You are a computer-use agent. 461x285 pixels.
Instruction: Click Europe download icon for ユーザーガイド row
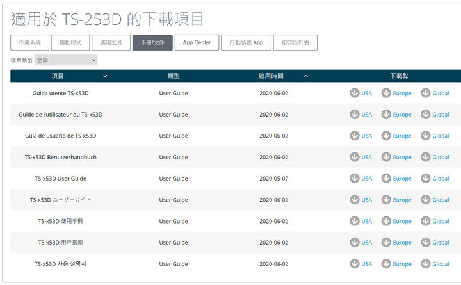(x=386, y=200)
